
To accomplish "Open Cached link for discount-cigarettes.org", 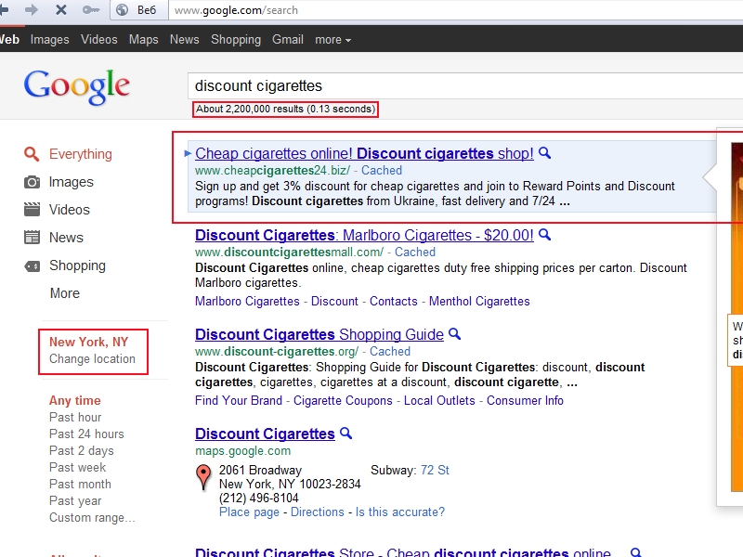I will (x=390, y=352).
